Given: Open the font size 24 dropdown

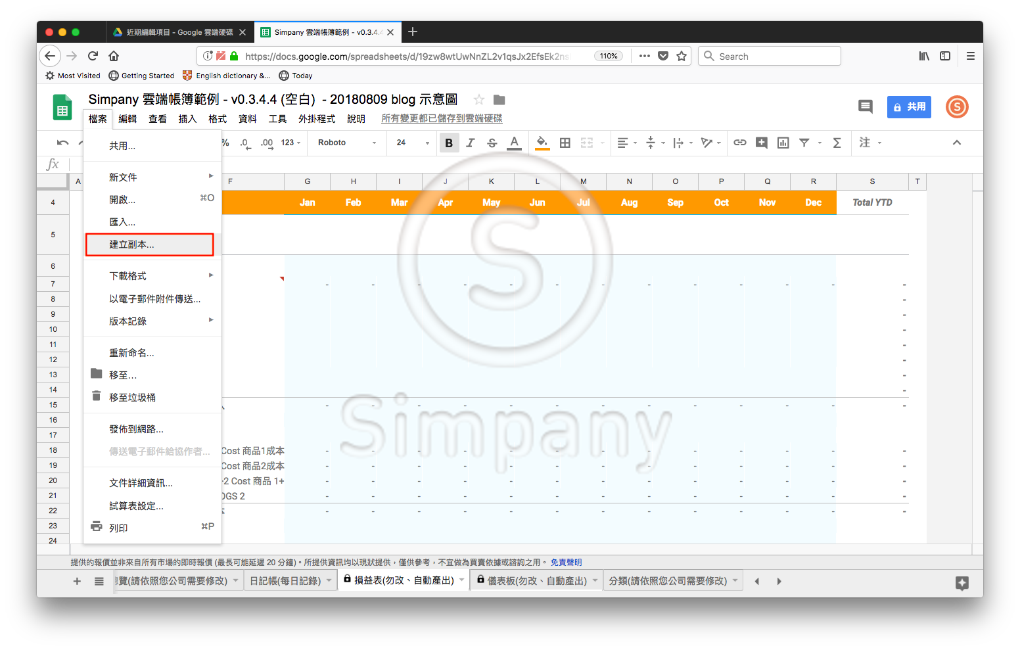Looking at the screenshot, I should coord(412,143).
